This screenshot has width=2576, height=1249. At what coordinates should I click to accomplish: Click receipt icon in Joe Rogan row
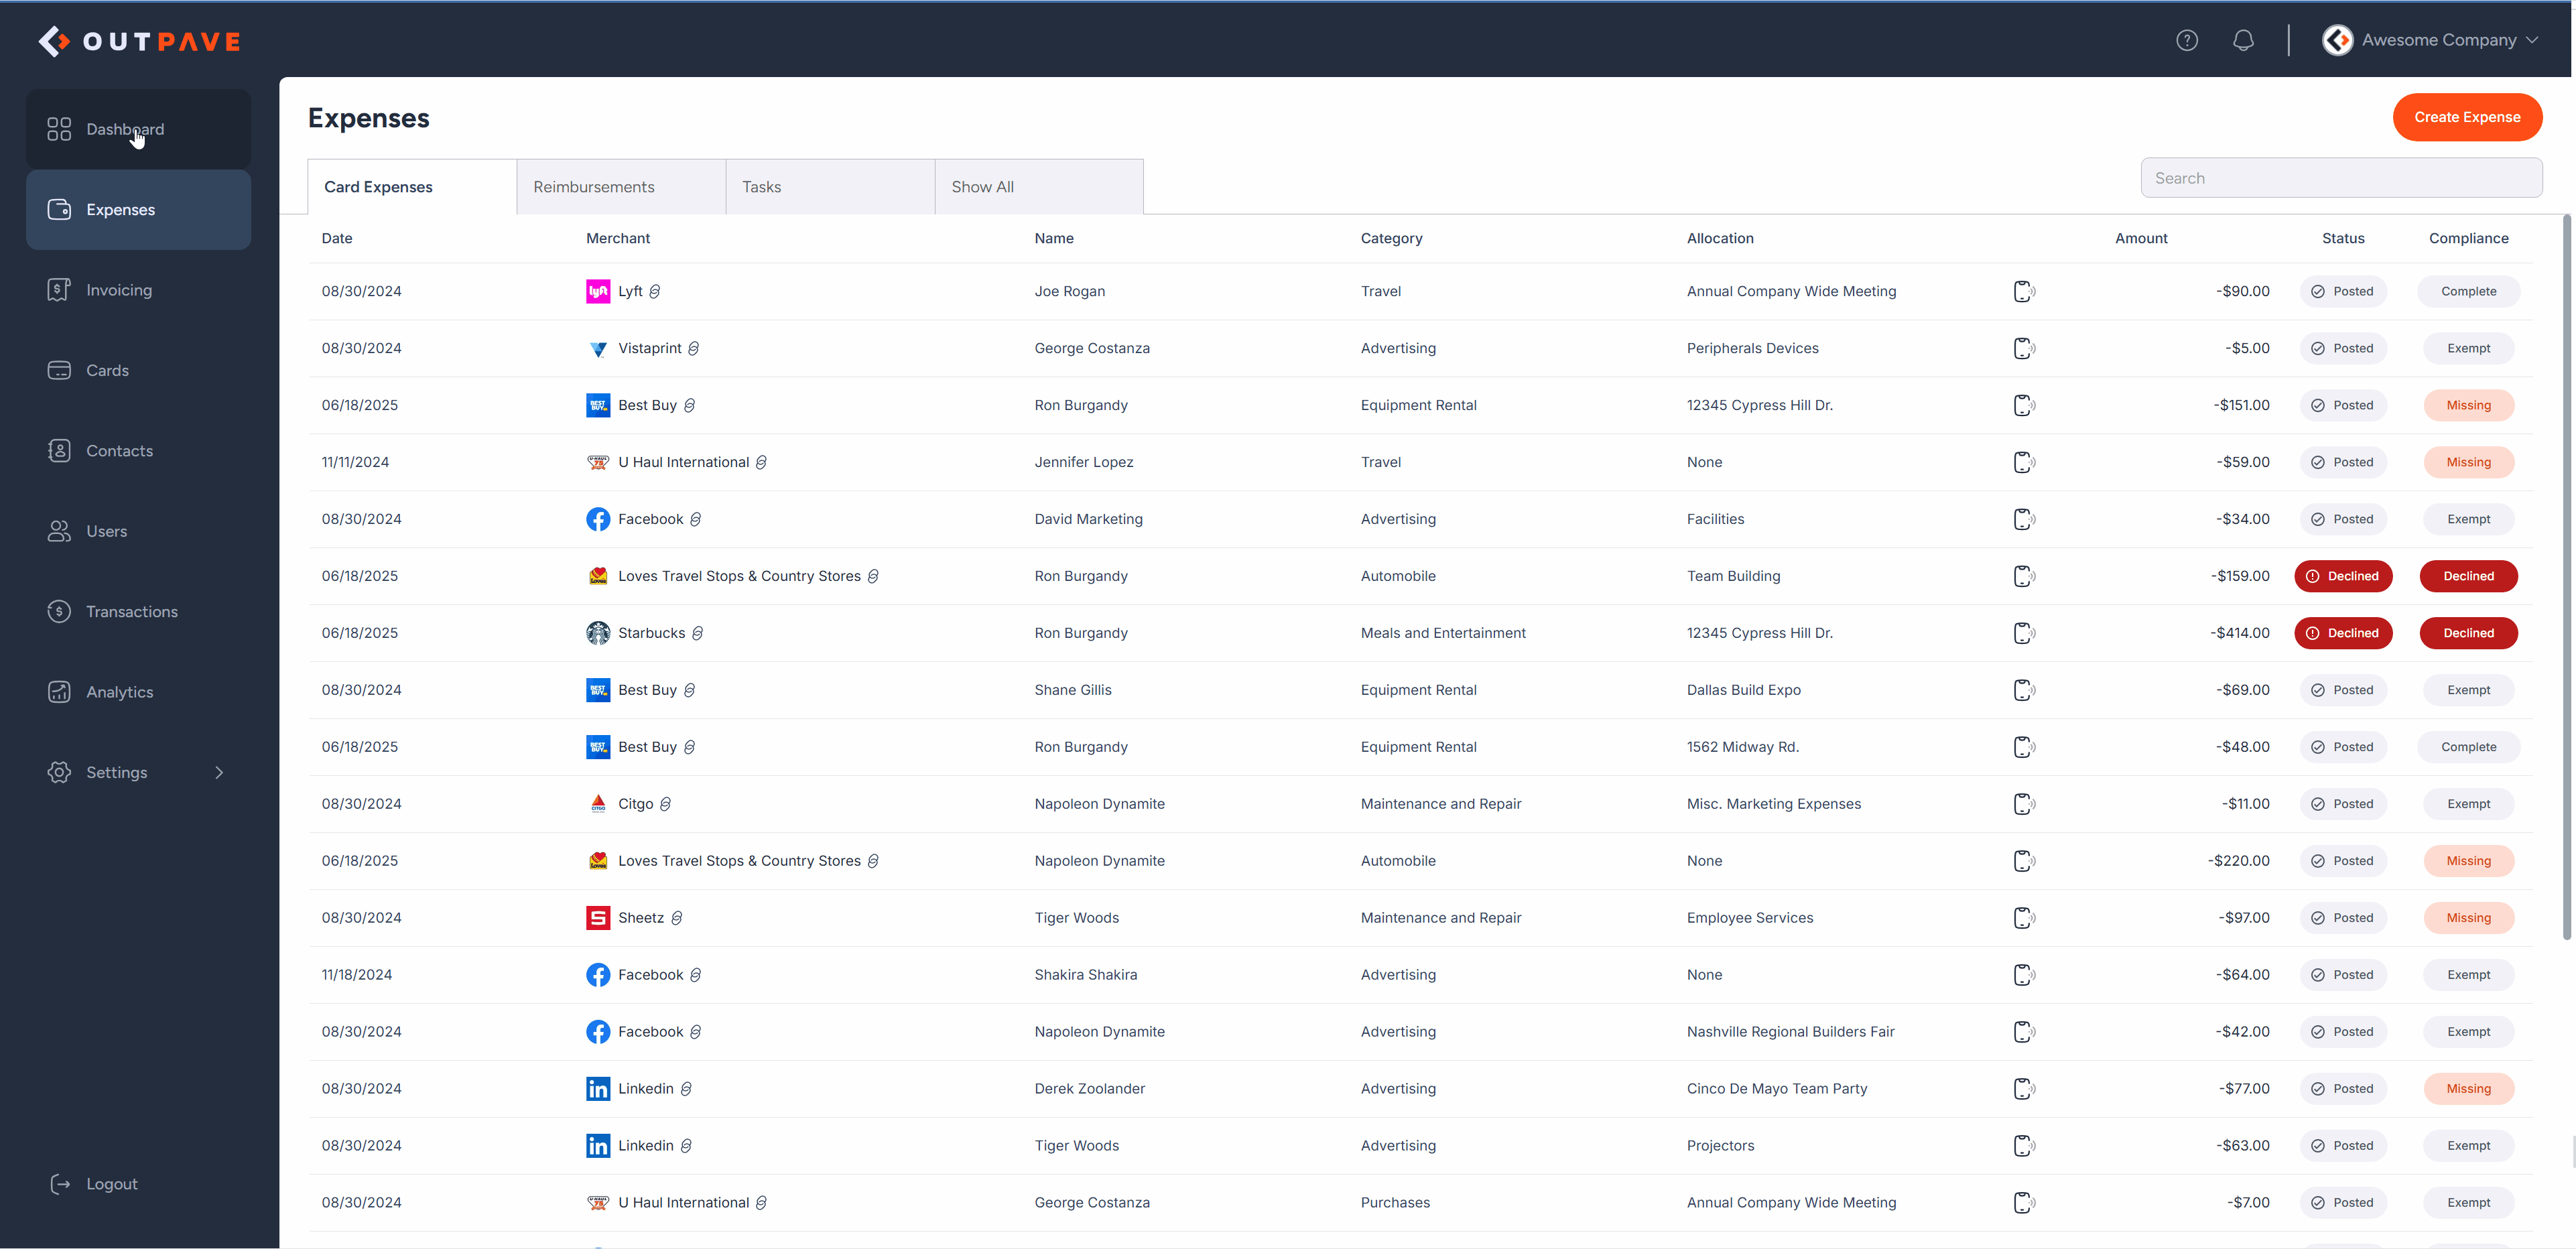[2024, 291]
